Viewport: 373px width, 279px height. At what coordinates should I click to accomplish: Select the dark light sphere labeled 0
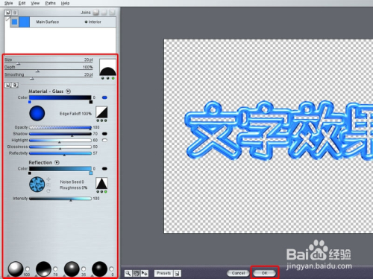(x=99, y=269)
